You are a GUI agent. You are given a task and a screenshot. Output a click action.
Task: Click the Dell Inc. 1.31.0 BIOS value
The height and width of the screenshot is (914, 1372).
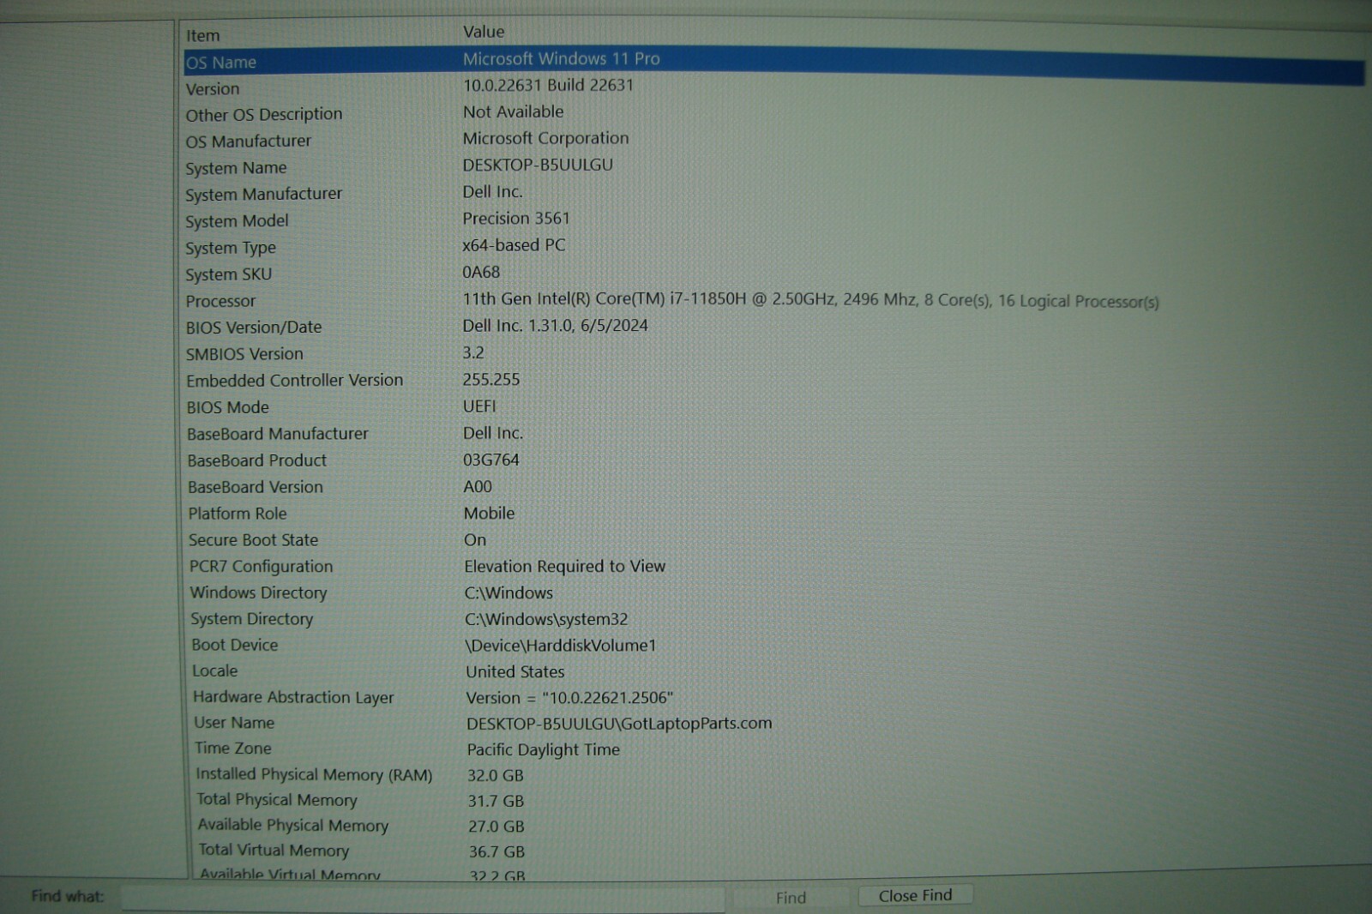pos(555,326)
